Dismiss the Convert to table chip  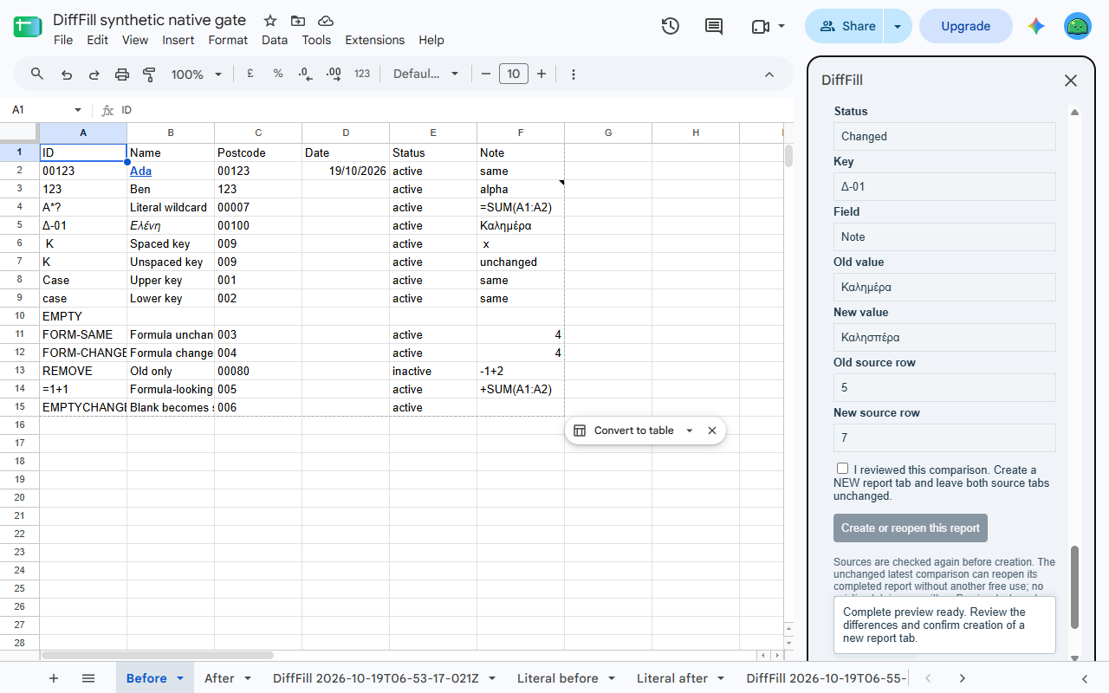pos(712,431)
